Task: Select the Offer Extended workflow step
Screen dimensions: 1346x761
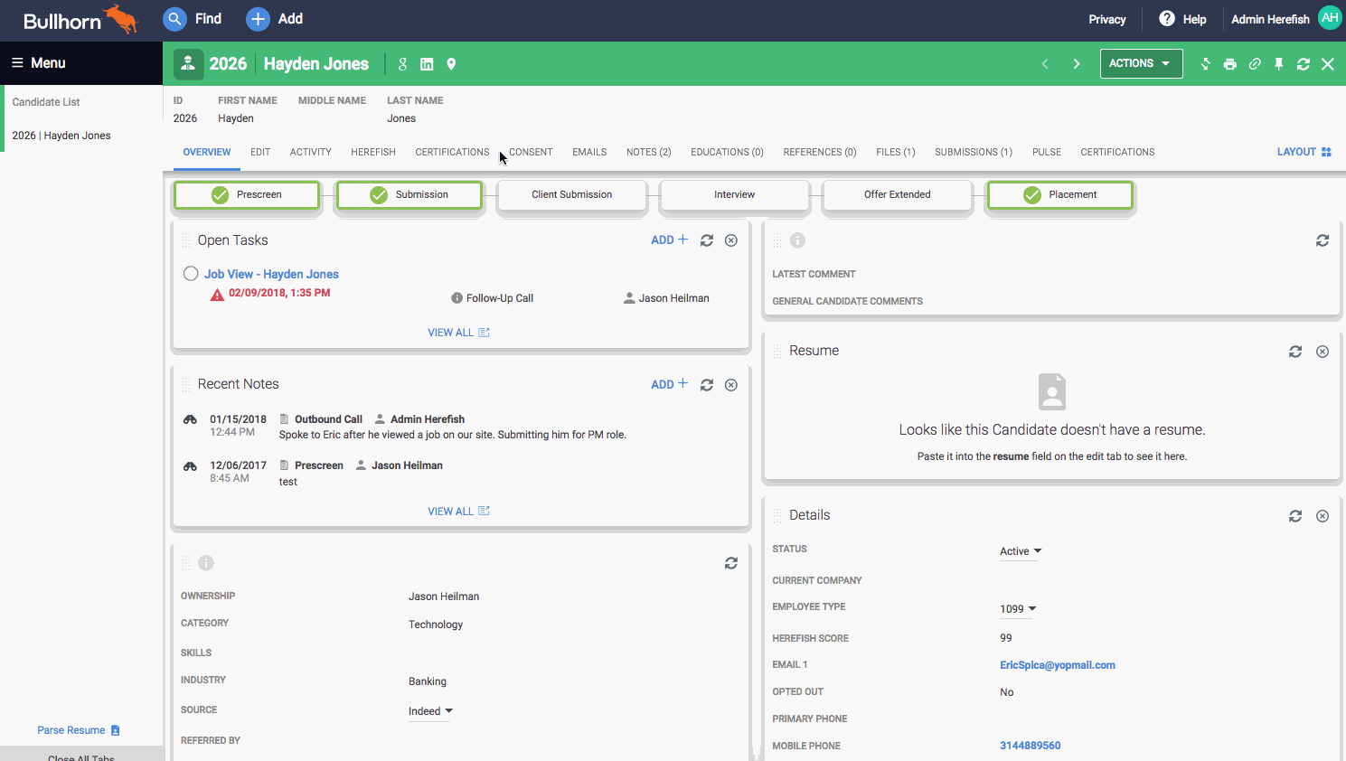Action: point(898,195)
